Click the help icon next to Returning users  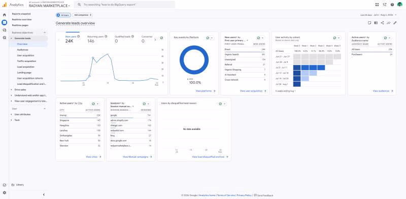tap(106, 37)
